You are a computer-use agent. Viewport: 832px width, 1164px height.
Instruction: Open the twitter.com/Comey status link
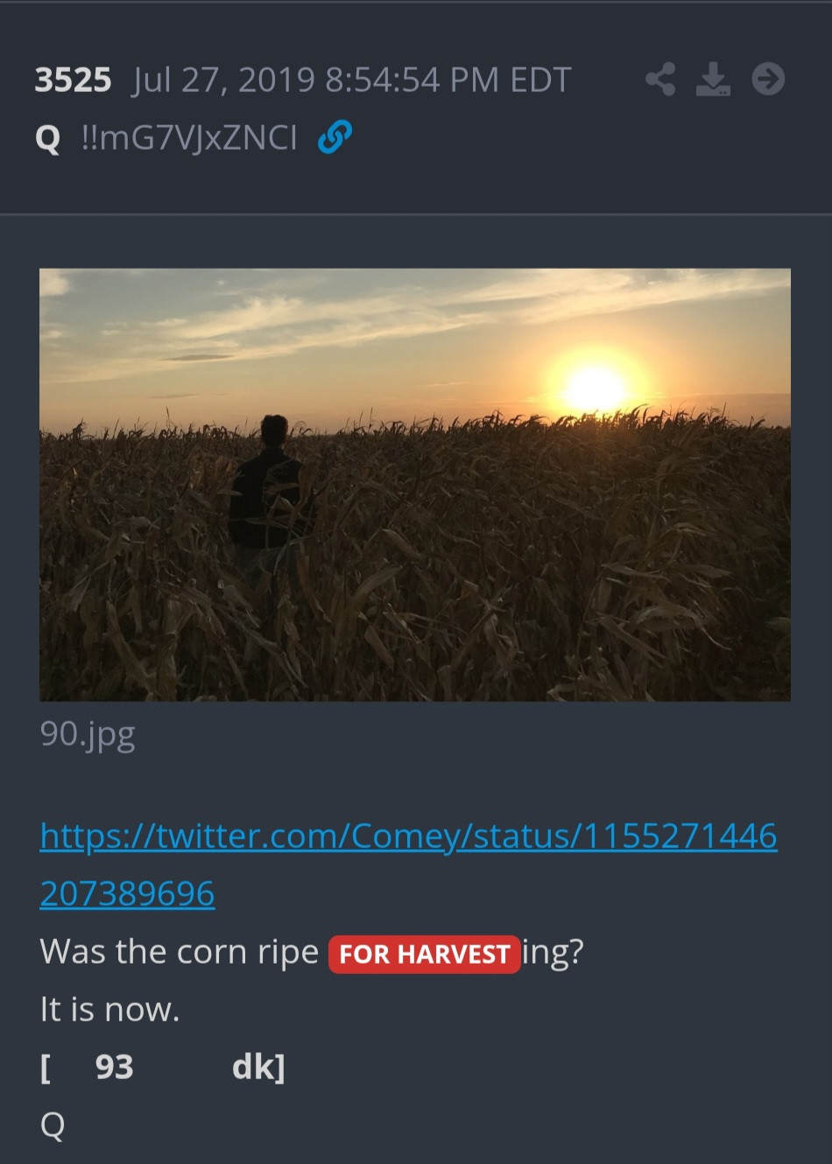click(408, 836)
